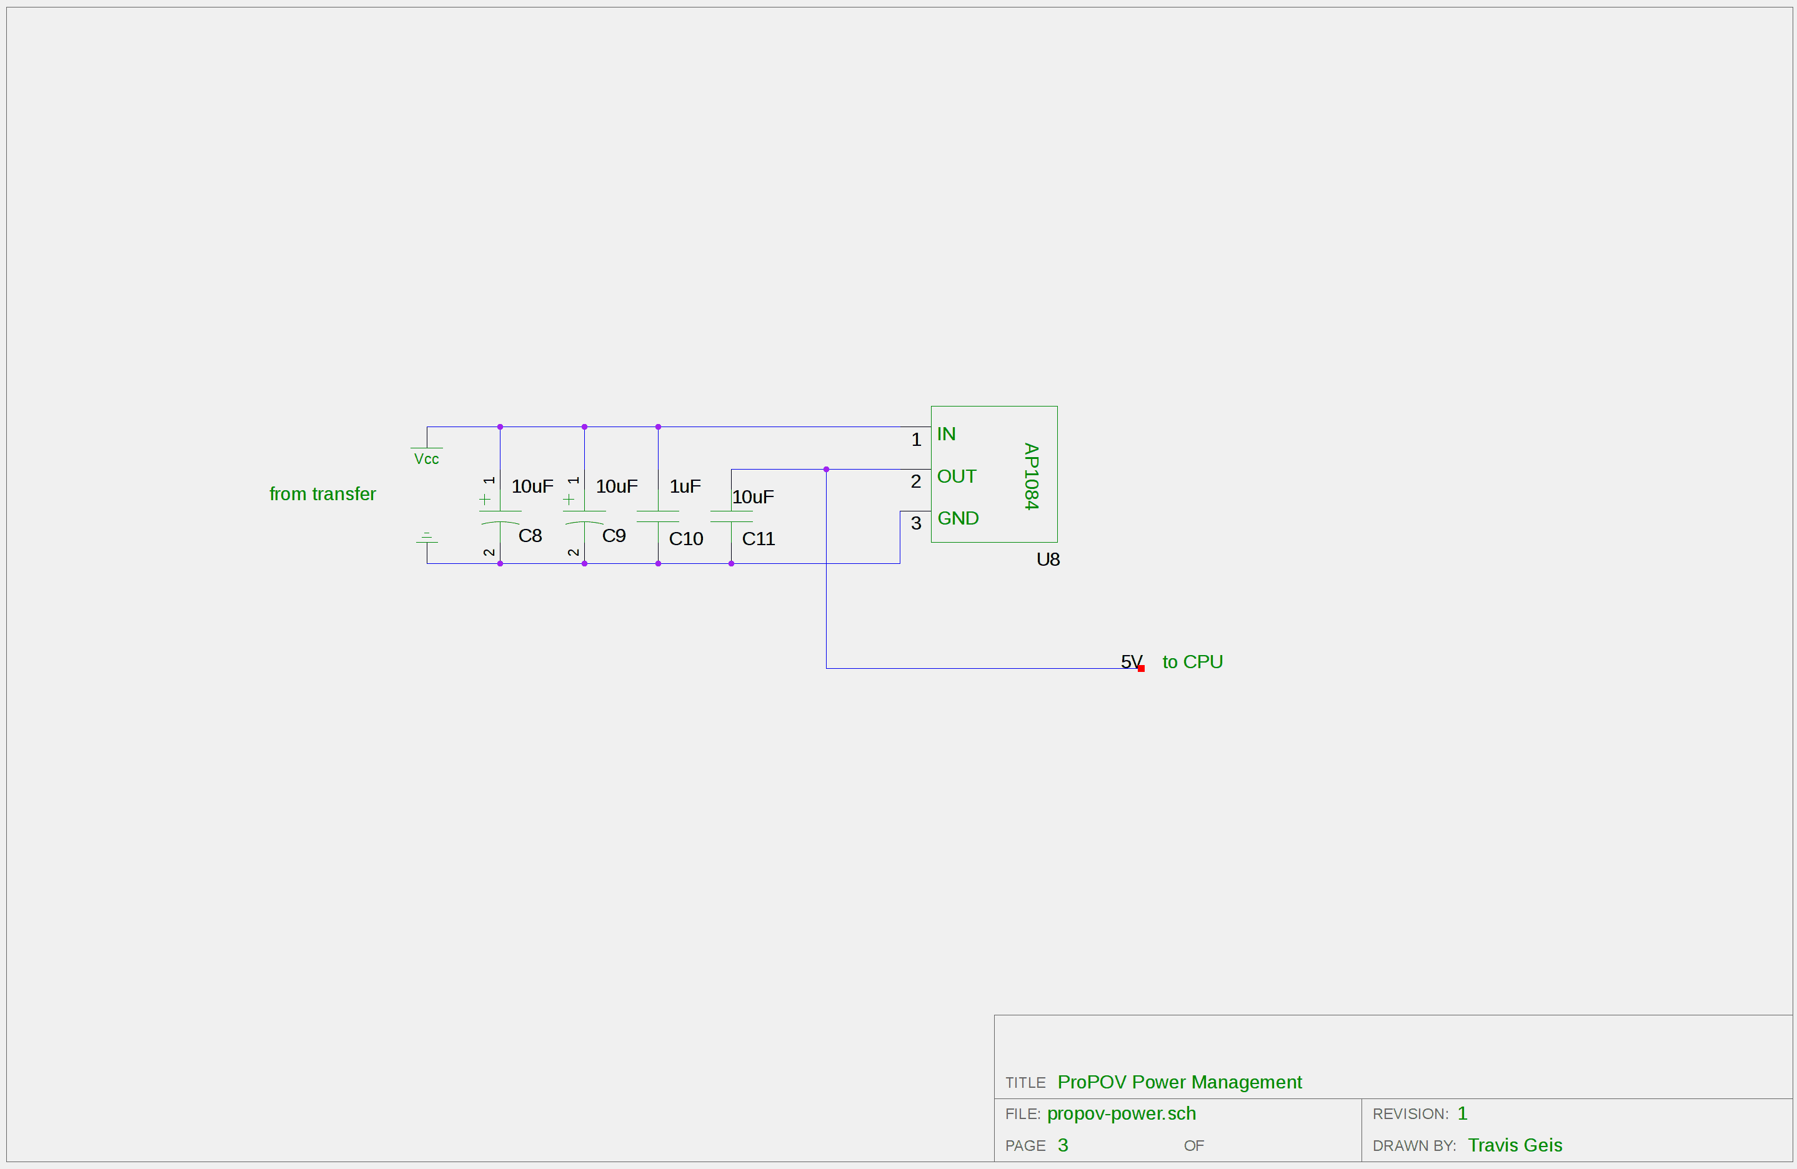
Task: Click the Travis Geis drawn-by text
Action: pyautogui.click(x=1514, y=1145)
